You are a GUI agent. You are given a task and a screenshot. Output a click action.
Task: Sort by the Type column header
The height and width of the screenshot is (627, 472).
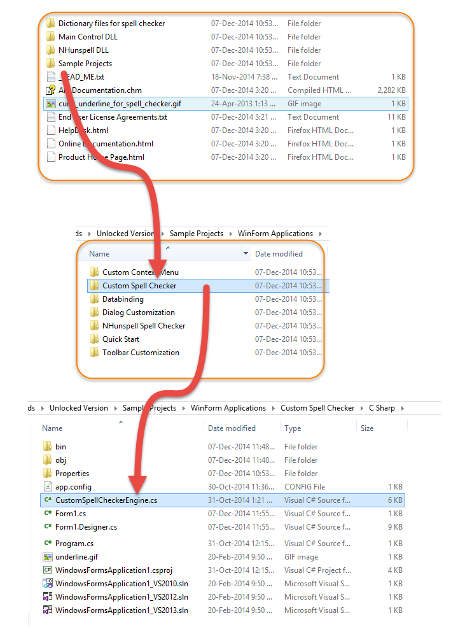pos(293,428)
